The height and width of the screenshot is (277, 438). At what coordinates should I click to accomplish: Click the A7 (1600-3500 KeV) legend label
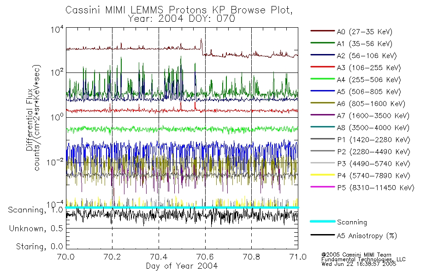(373, 116)
